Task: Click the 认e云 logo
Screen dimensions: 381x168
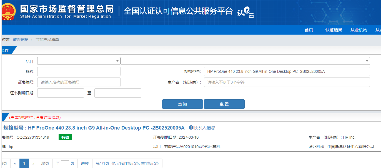Action: tap(245, 13)
